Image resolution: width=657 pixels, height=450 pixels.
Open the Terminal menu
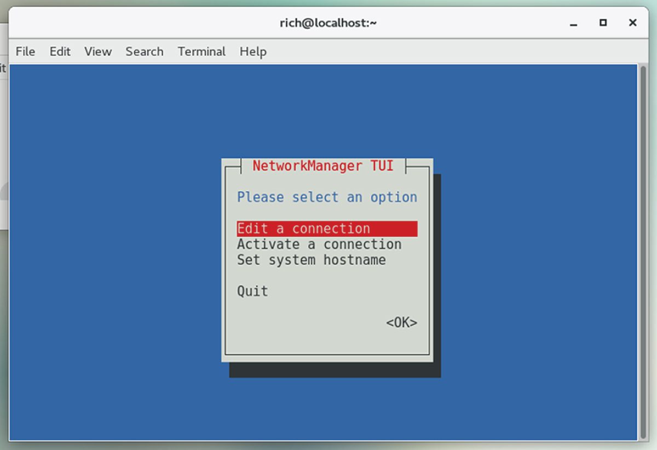pyautogui.click(x=201, y=51)
